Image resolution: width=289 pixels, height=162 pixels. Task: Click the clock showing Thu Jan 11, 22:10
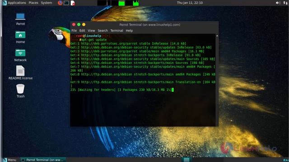coord(190,3)
